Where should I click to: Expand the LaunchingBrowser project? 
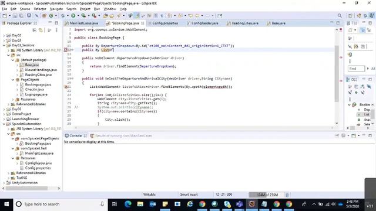point(4,119)
